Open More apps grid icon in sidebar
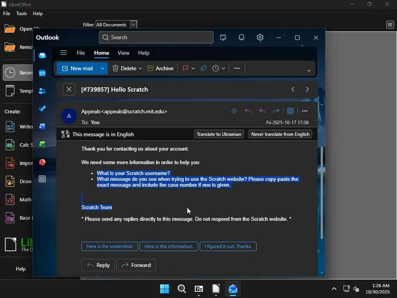Screen dimensions: 397x298 click(42, 179)
